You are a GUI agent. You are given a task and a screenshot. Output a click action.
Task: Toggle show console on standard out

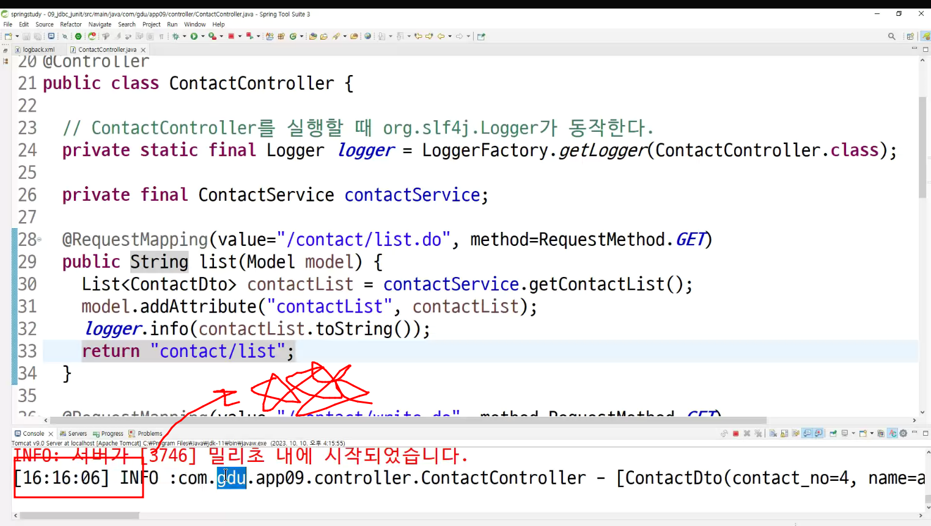pyautogui.click(x=807, y=433)
